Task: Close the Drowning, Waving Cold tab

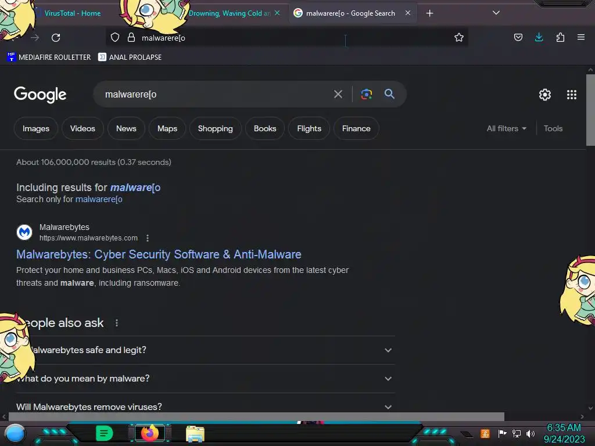Action: click(x=277, y=13)
